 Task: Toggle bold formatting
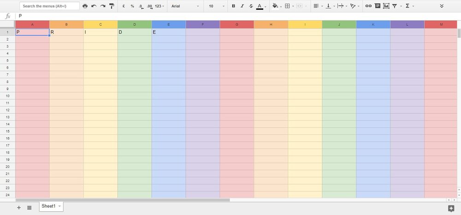(x=233, y=6)
